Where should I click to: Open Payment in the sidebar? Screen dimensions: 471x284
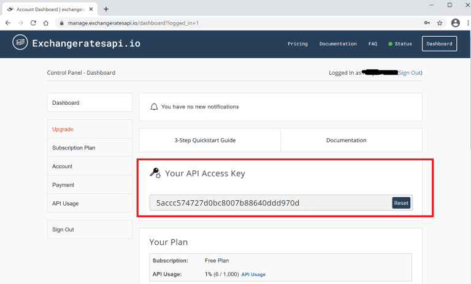[90, 185]
